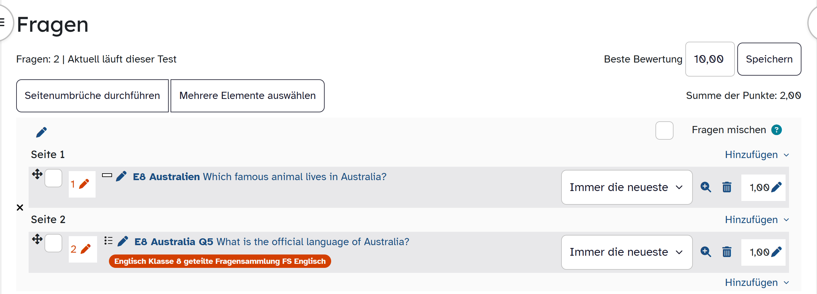The width and height of the screenshot is (817, 294).
Task: Delete the official language question with the trash icon
Action: (x=727, y=252)
